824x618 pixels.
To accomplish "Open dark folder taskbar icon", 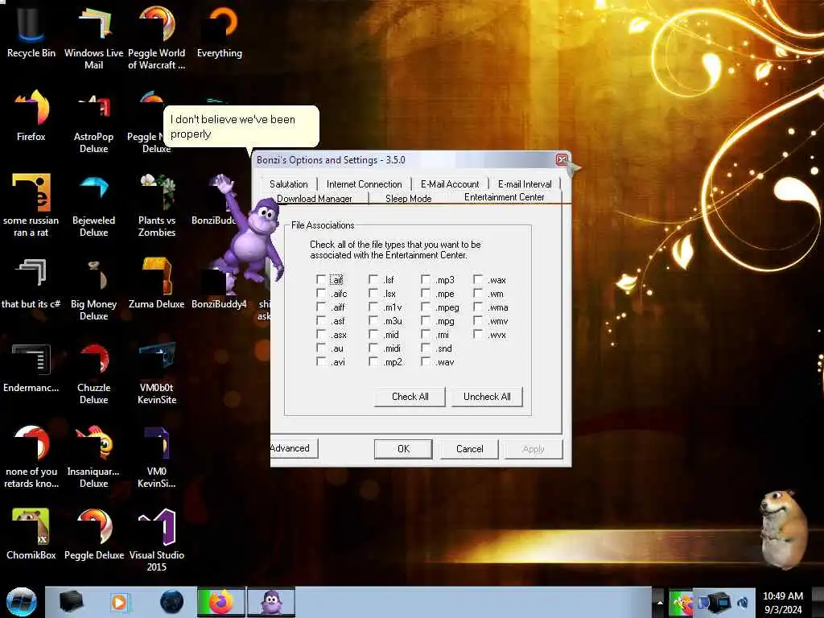I will click(71, 602).
